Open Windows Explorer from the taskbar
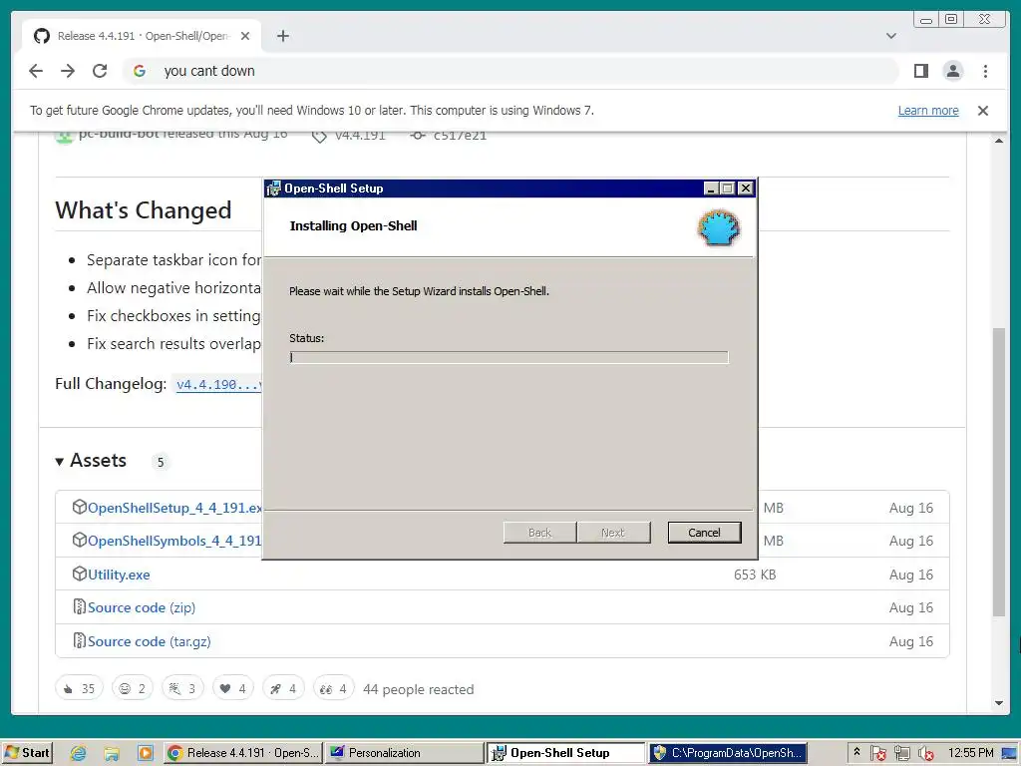1021x766 pixels. [112, 753]
